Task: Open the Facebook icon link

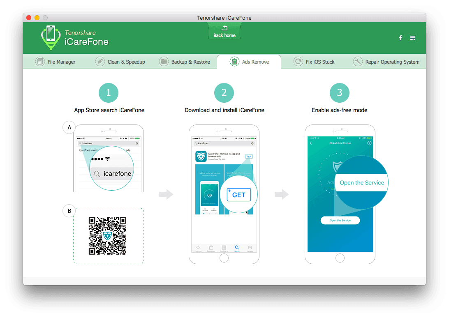Action: (400, 38)
